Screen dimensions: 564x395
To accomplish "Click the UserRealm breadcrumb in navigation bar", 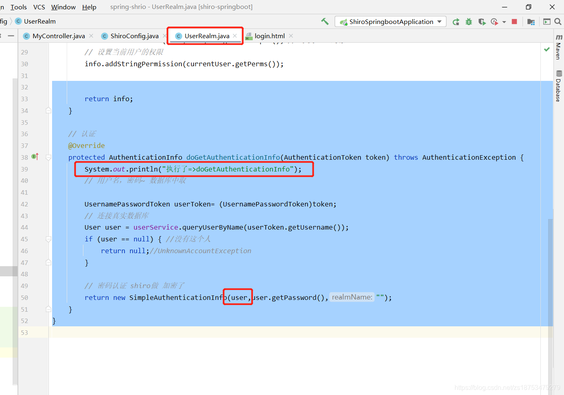I will click(35, 21).
